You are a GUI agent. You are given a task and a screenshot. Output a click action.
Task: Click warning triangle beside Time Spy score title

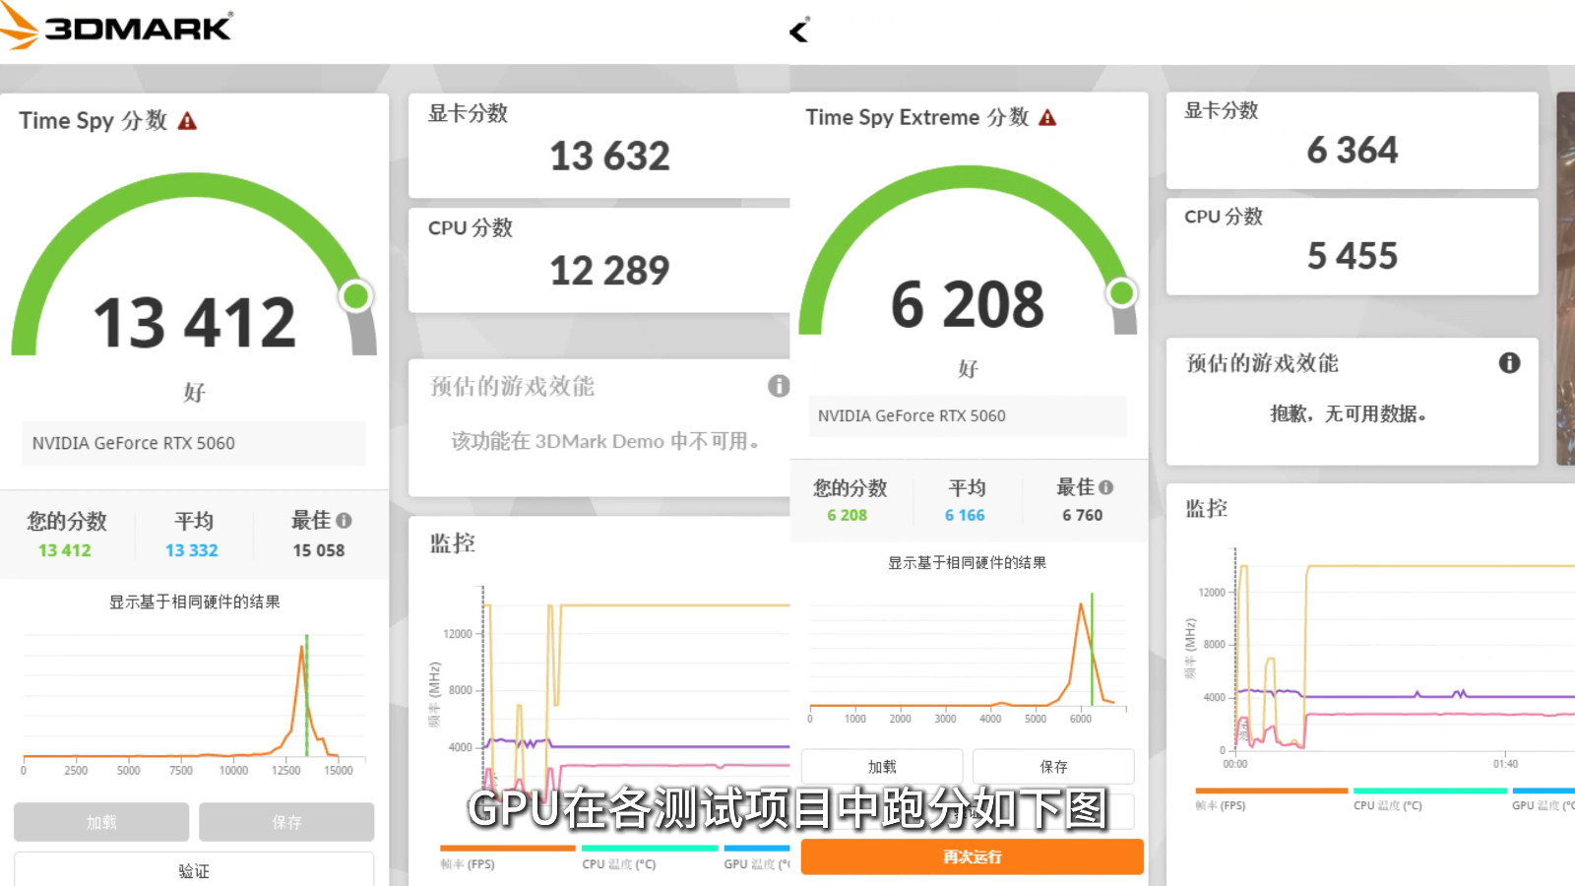point(187,121)
